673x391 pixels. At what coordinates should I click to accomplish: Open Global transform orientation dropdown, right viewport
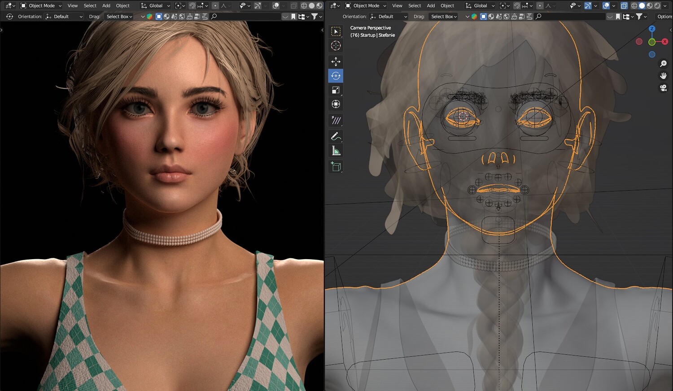480,6
